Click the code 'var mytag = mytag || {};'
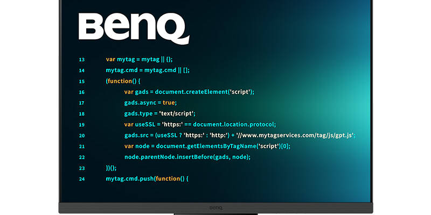The height and width of the screenshot is (215, 431). [x=140, y=60]
